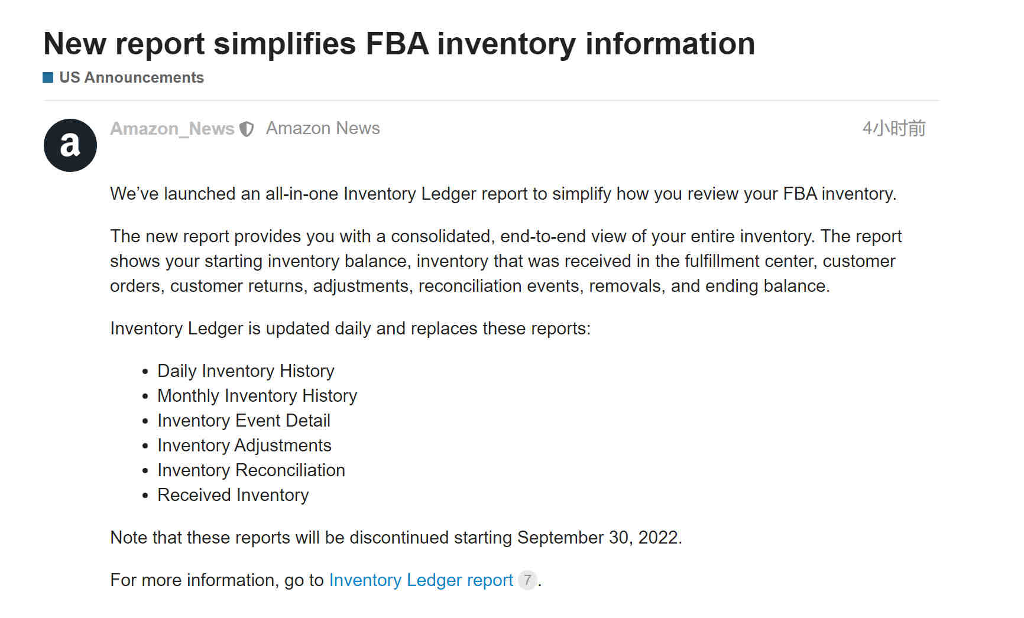Click the blue US Announcements category square
This screenshot has width=1024, height=618.
(x=48, y=77)
